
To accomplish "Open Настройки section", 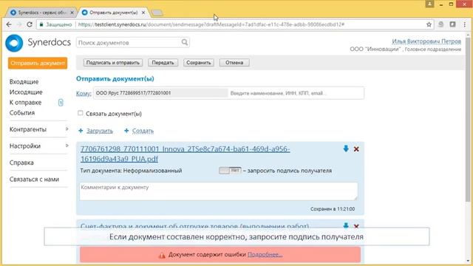I will click(25, 146).
